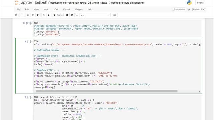This screenshot has height=120, width=214.
Task: Save notebook with the floppy disk icon
Action: click(x=16, y=15)
